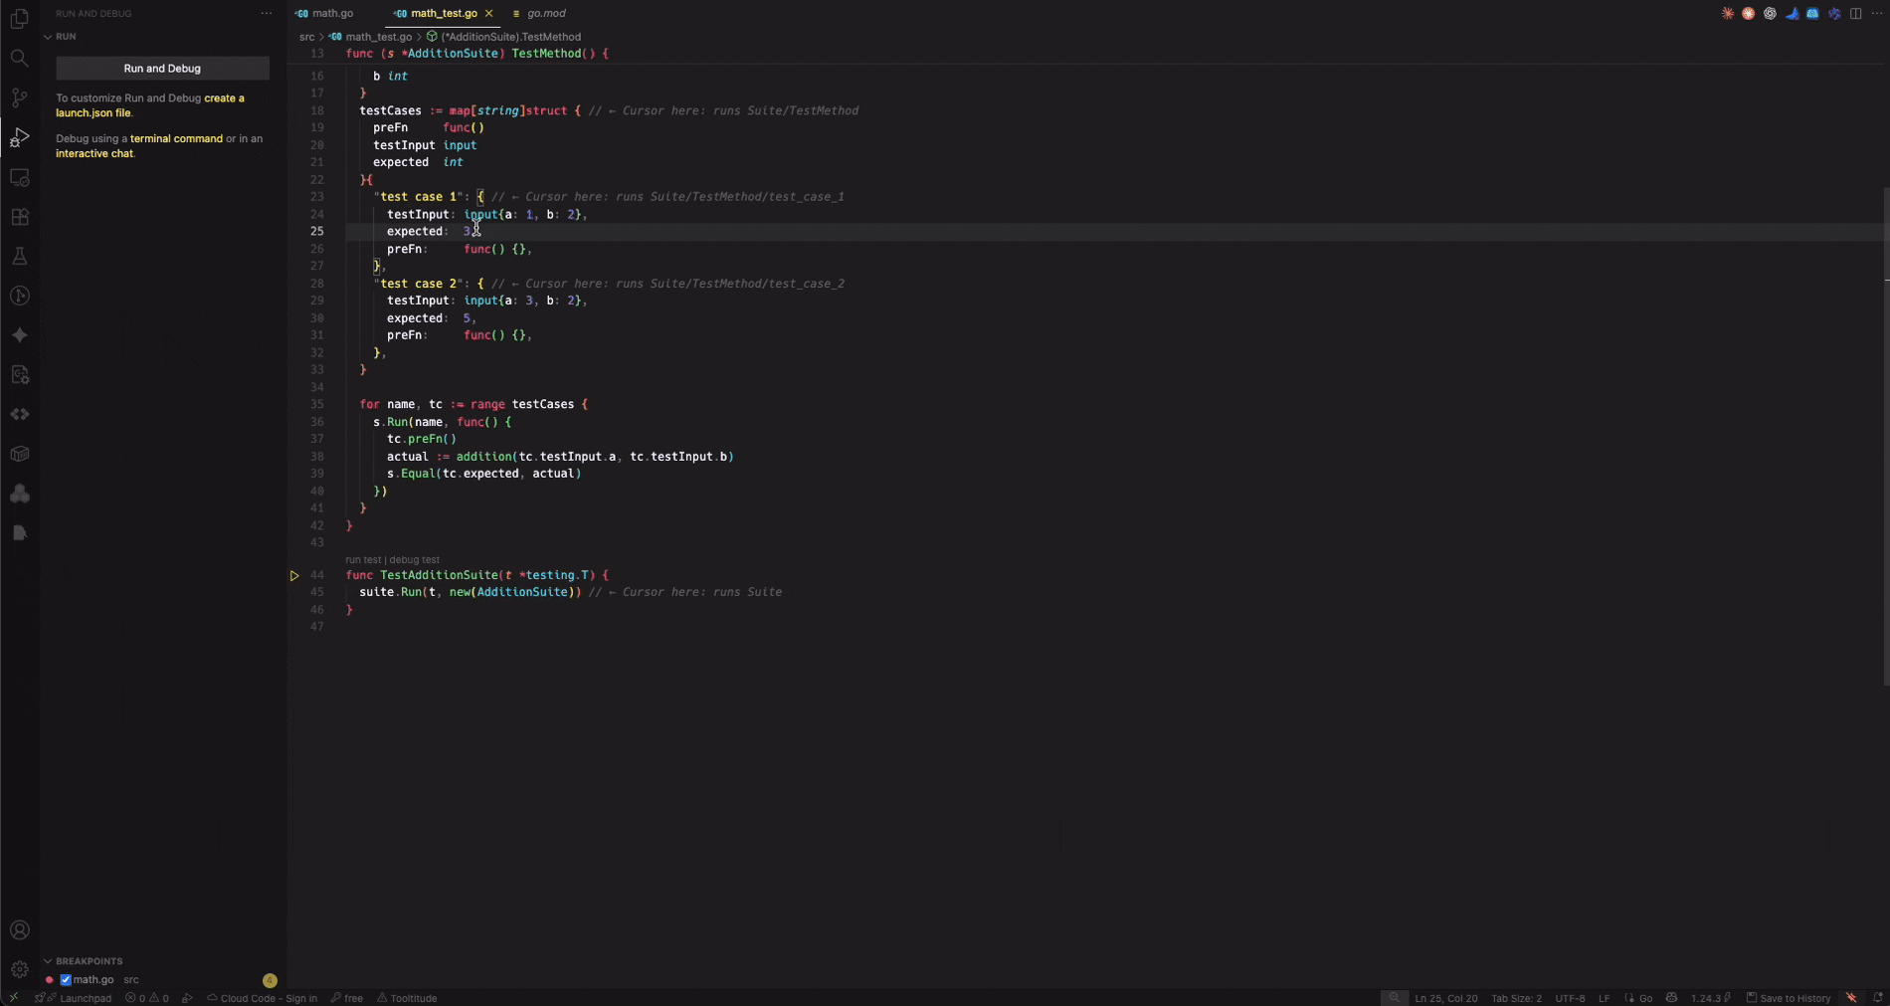1890x1006 pixels.
Task: Toggle the math.go breakpoint checkbox
Action: [66, 980]
